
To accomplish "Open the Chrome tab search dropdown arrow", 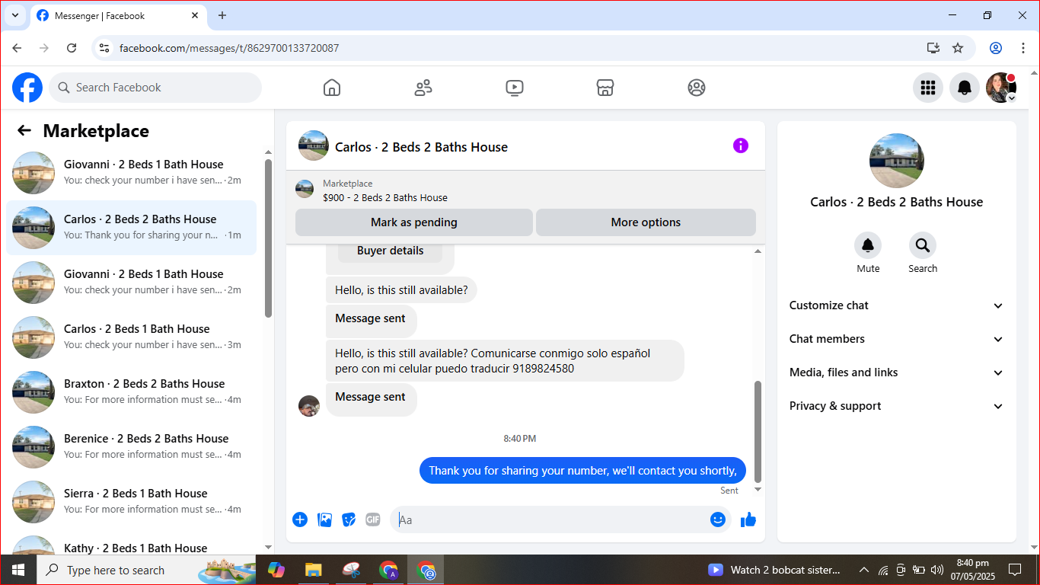I will [x=14, y=15].
